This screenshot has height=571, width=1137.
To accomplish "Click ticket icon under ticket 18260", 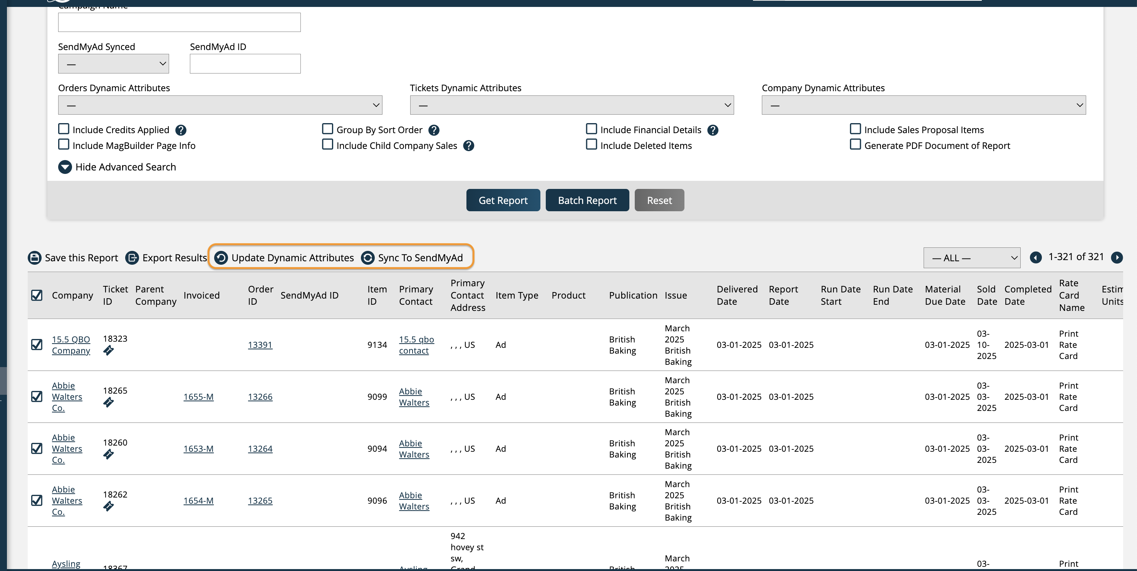I will pyautogui.click(x=109, y=454).
